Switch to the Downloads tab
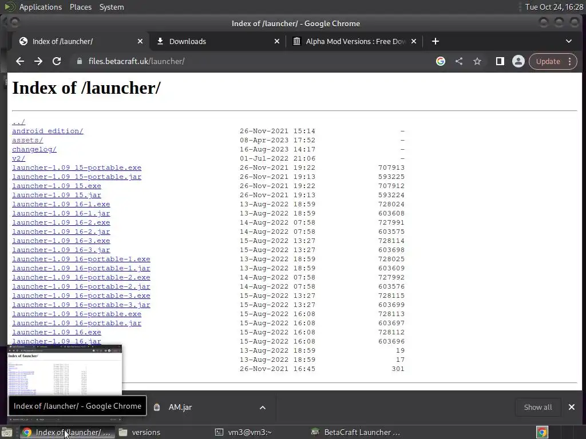Screen dimensions: 586x439 (218, 41)
